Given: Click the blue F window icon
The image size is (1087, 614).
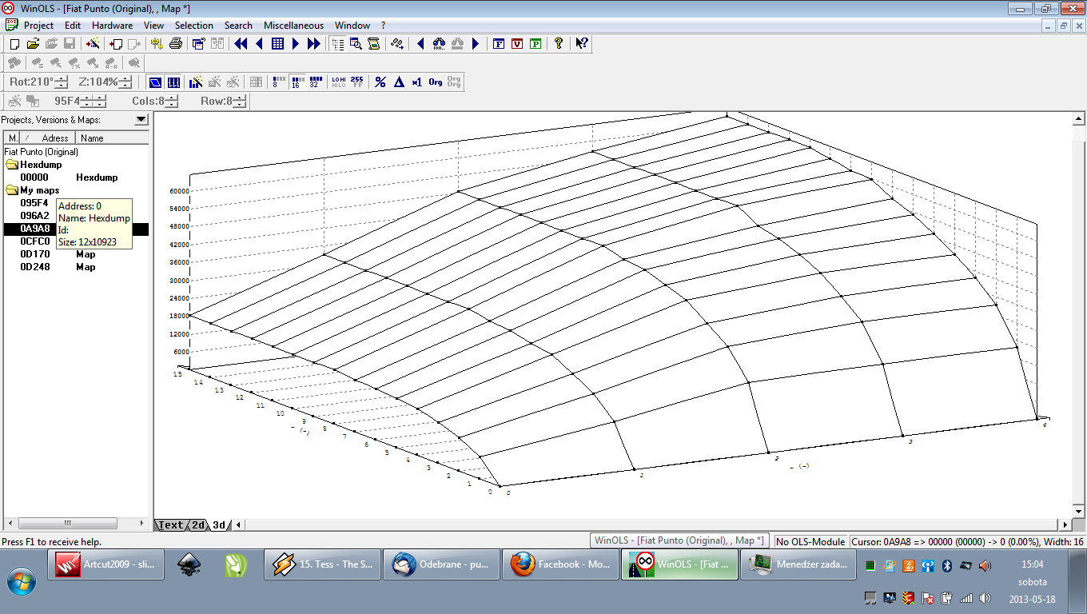Looking at the screenshot, I should [499, 44].
